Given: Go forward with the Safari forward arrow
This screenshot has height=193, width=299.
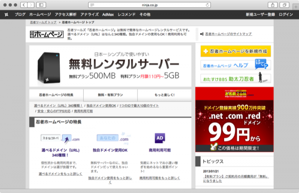Looking at the screenshot, I should 31,5.
